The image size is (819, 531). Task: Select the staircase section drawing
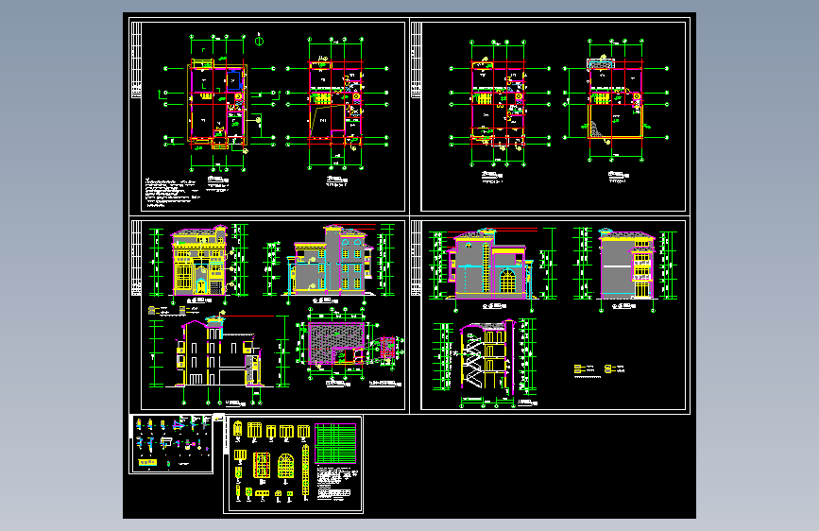pos(486,355)
